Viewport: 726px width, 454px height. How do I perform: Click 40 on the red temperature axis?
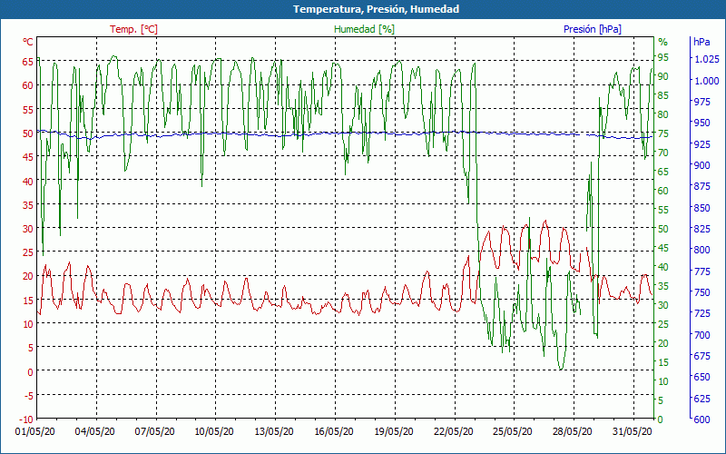28,181
